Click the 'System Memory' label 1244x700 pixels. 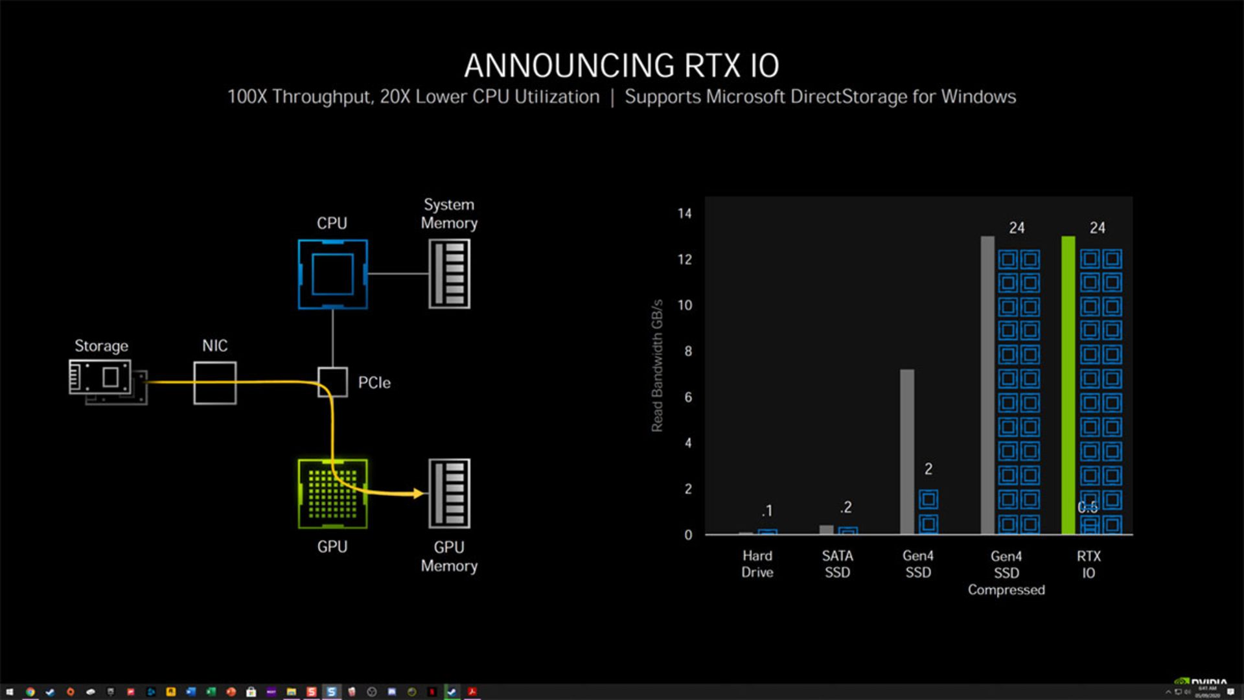tap(449, 214)
